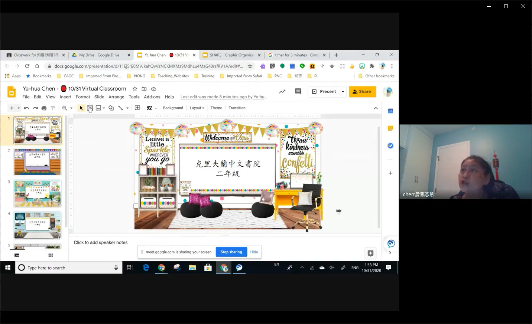Select the shape insertion tool

[111, 108]
